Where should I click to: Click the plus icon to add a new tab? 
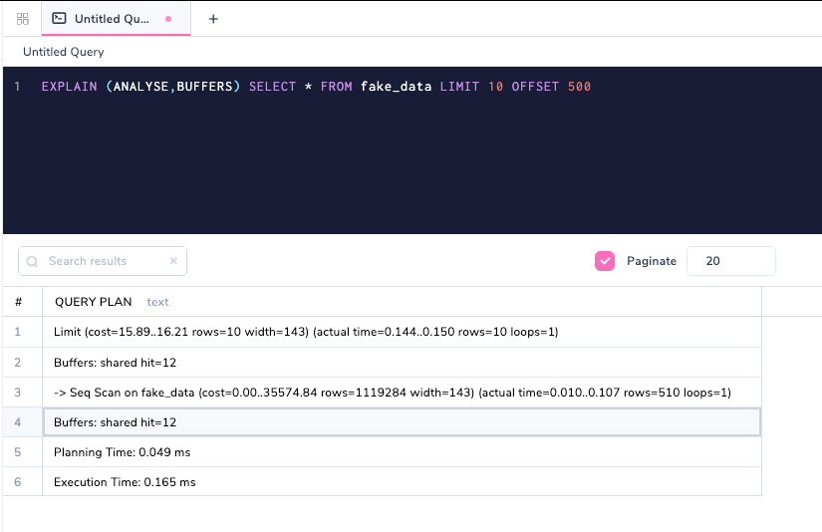click(213, 19)
